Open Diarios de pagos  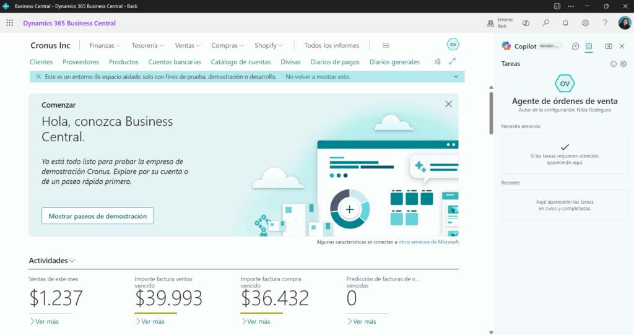[x=335, y=62]
